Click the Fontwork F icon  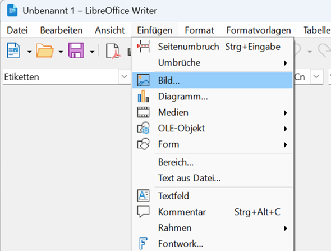coord(143,243)
